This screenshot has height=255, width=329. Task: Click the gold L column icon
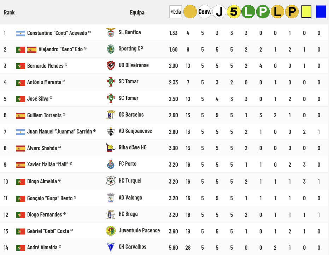277,12
